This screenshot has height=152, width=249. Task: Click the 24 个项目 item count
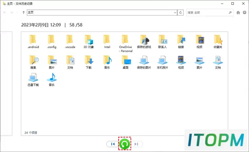tap(31, 133)
